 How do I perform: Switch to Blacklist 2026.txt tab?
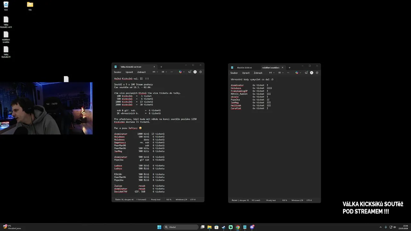click(x=244, y=68)
